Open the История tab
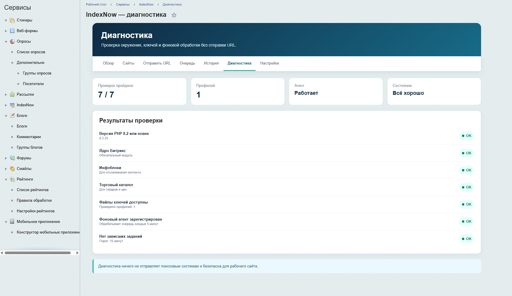This screenshot has height=296, width=512. click(x=211, y=63)
